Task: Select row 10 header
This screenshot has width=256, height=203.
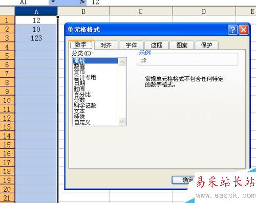Action: click(7, 100)
